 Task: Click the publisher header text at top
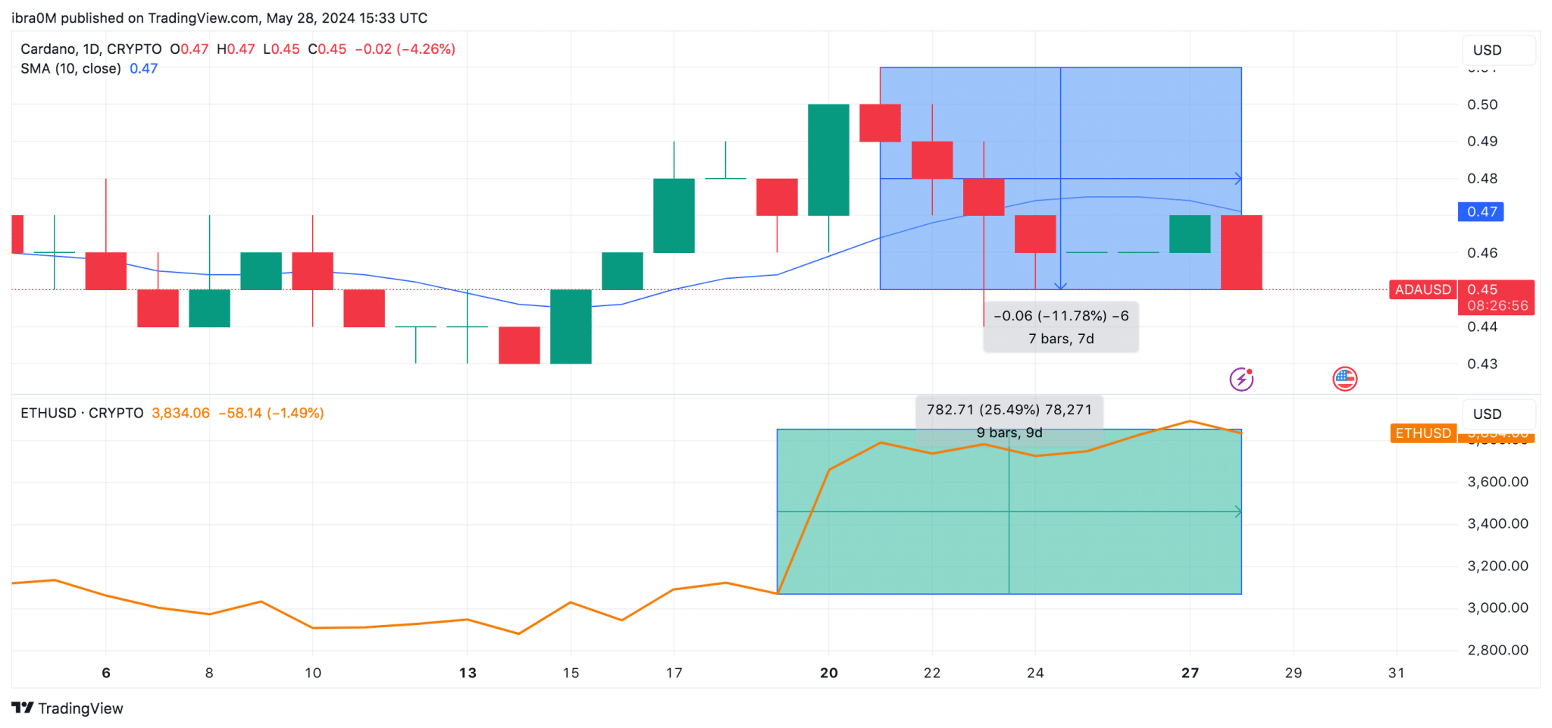pos(220,18)
